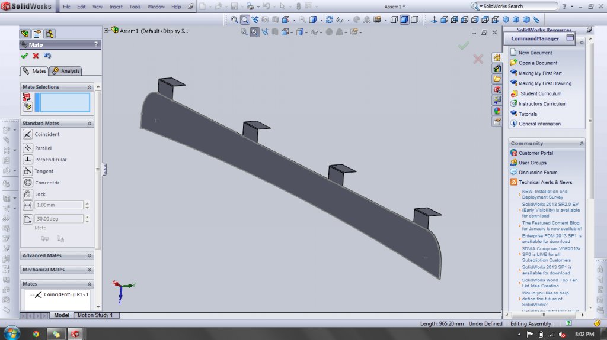Open Making My First Part tutorial

540,73
